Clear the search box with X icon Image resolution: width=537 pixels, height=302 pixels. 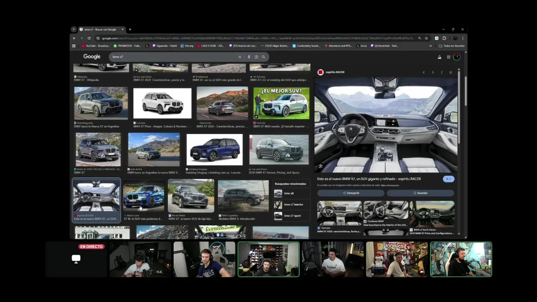(240, 57)
